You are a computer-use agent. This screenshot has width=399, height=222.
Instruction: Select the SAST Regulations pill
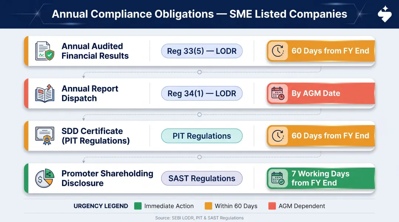[x=202, y=178]
